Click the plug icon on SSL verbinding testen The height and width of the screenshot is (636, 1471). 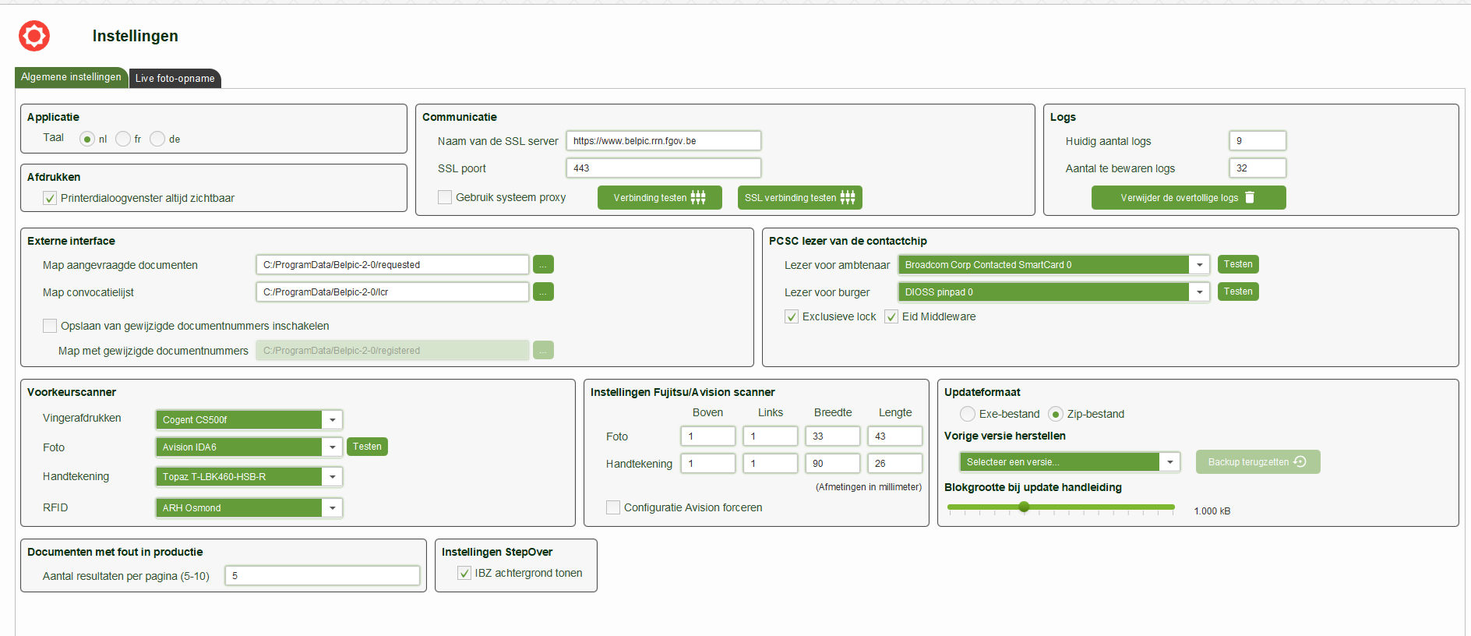pos(848,198)
